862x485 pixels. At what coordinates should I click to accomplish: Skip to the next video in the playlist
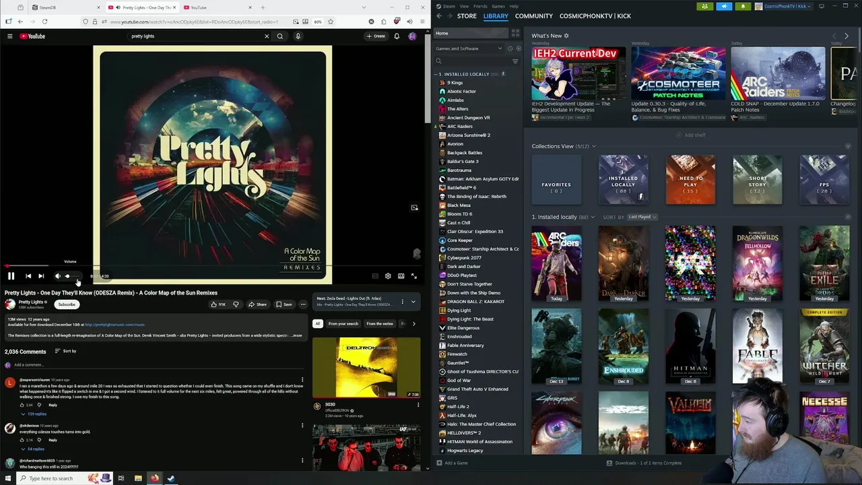(41, 276)
